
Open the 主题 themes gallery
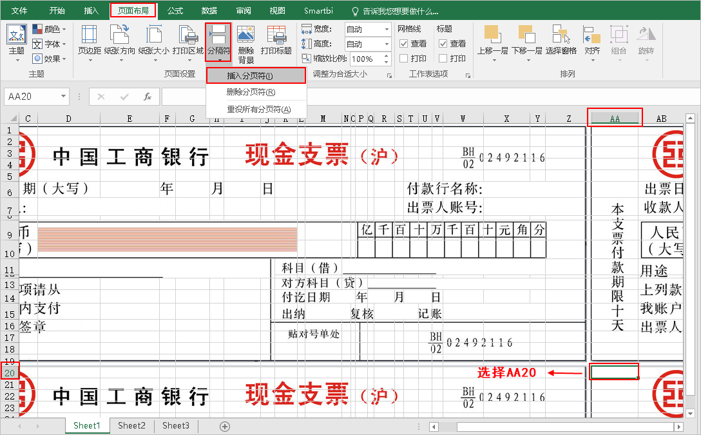tap(17, 43)
